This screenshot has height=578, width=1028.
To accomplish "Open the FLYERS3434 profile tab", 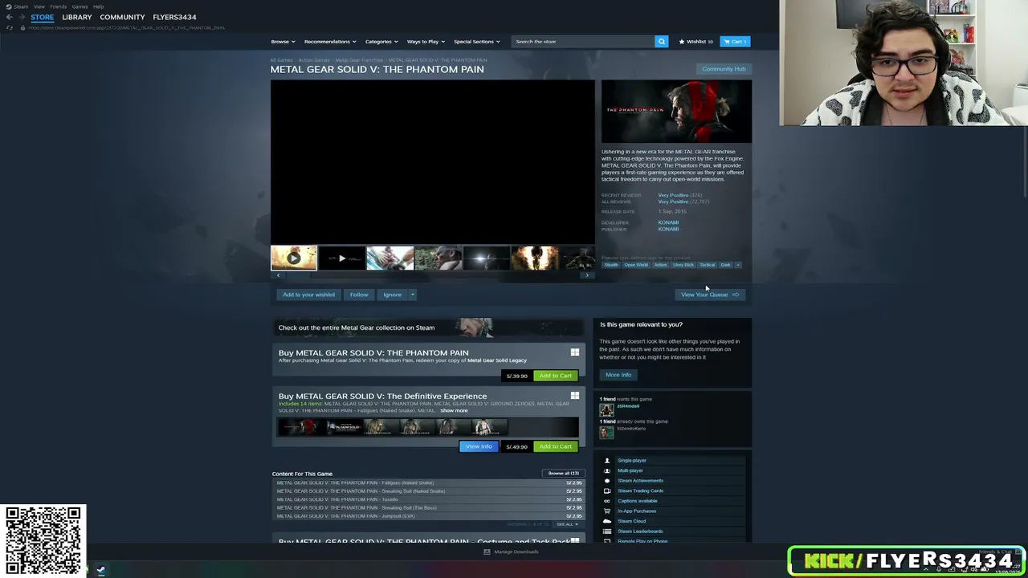I will [174, 17].
